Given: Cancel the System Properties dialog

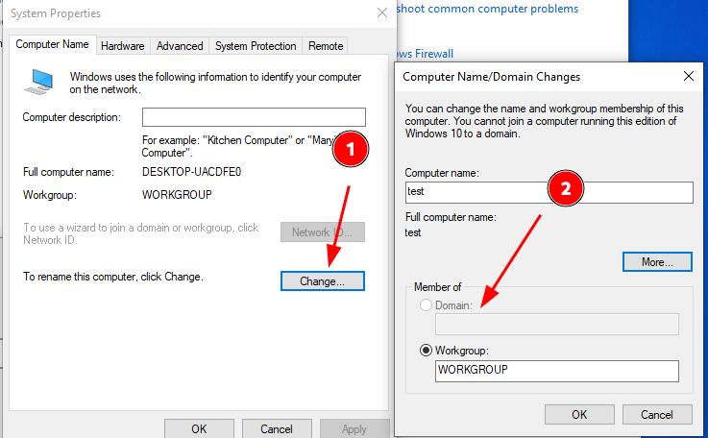Looking at the screenshot, I should (277, 428).
